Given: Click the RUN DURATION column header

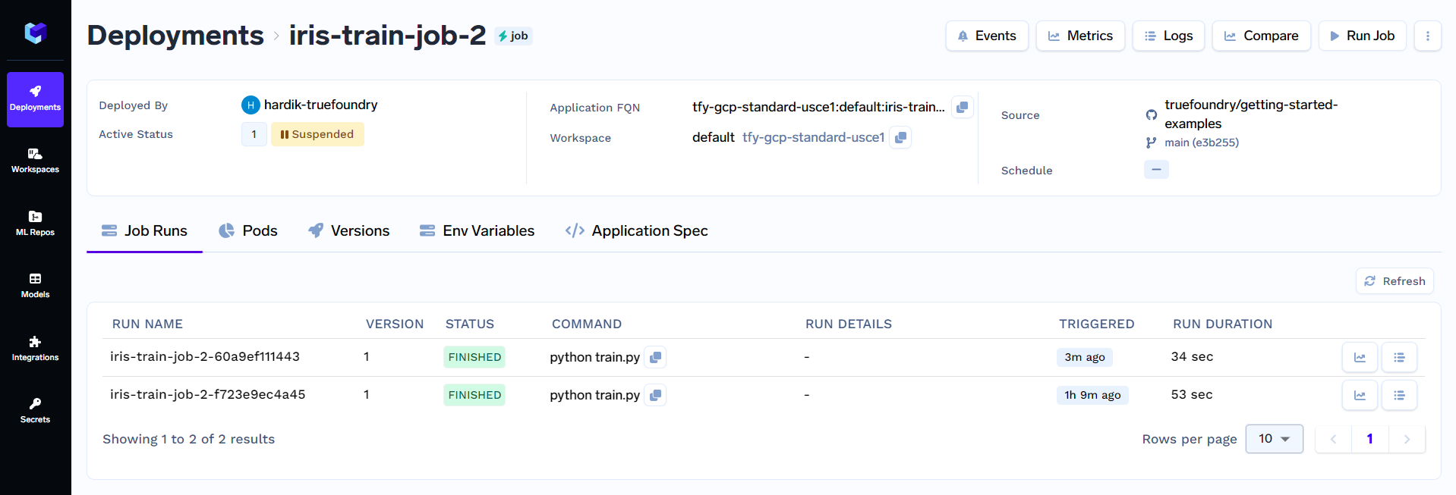Looking at the screenshot, I should [x=1223, y=324].
